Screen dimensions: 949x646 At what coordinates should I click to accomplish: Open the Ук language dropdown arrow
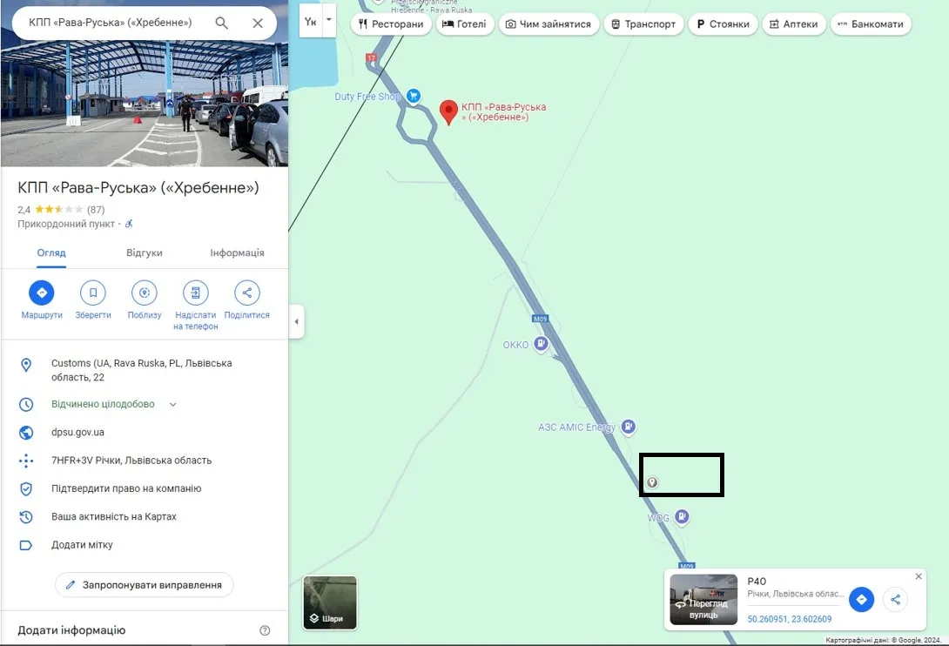[328, 21]
